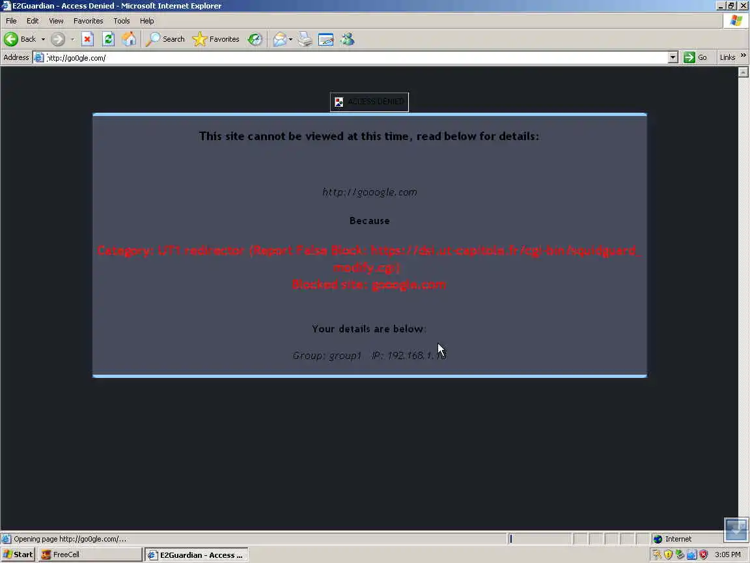750x563 pixels.
Task: Refresh the page with green arrows icon
Action: [109, 39]
